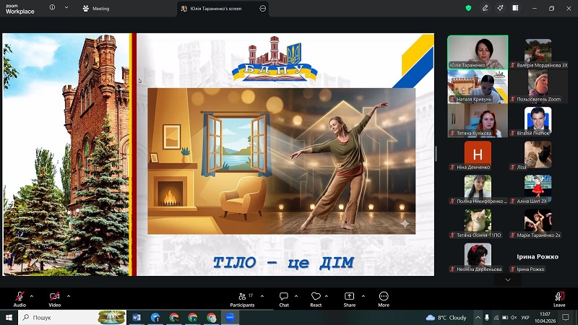Click the green encryption shield icon
Viewport: 578px width, 325px height.
pos(468,8)
